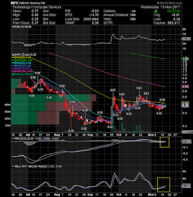Click the -0.006 MACD value tag
193x197 pixels.
186,142
